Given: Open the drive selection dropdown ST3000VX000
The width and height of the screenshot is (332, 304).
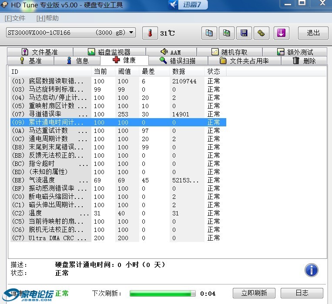Looking at the screenshot, I should pyautogui.click(x=71, y=33).
